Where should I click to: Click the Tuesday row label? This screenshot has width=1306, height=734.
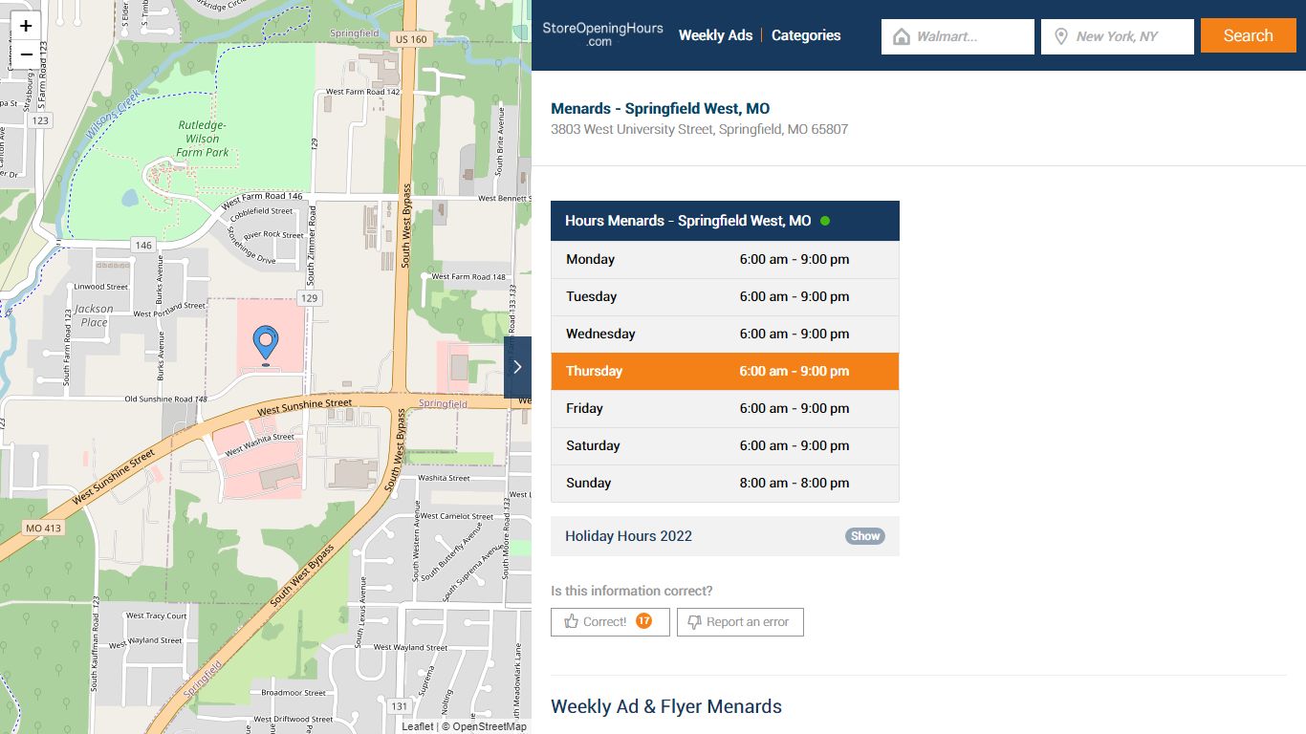(591, 296)
